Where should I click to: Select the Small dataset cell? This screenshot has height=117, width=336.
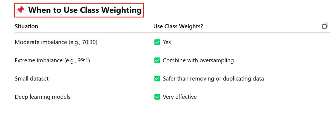32,79
